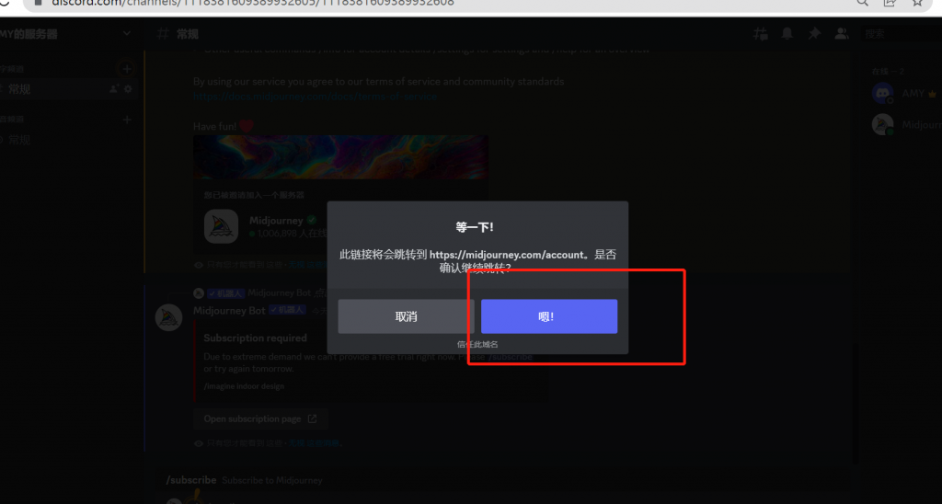Click the browser share page icon
Image resolution: width=942 pixels, height=504 pixels.
(x=890, y=3)
